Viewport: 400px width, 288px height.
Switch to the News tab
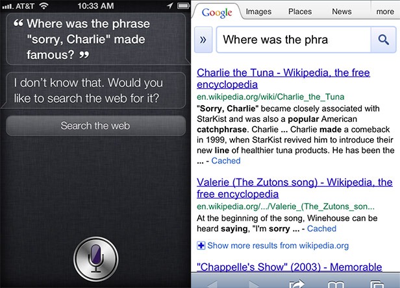point(342,12)
